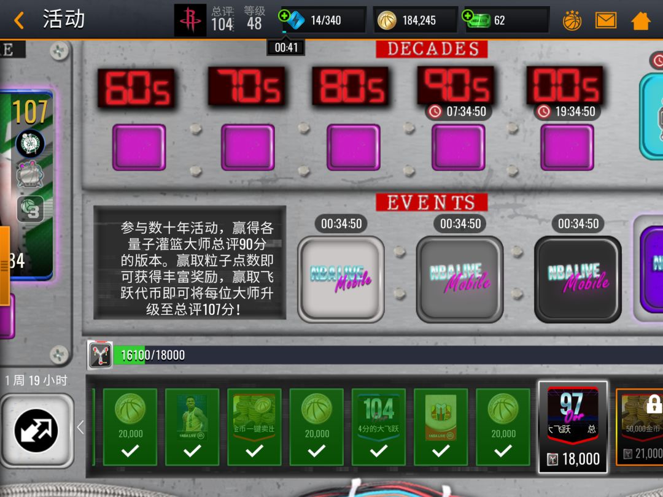663x497 pixels.
Task: Tap the 活动 page title
Action: tap(64, 20)
